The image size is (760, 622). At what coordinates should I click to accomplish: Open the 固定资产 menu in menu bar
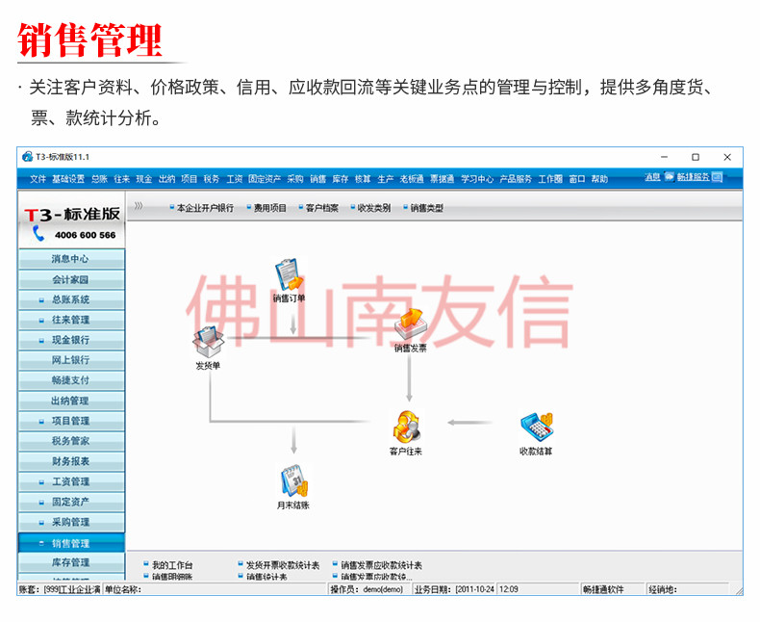265,179
